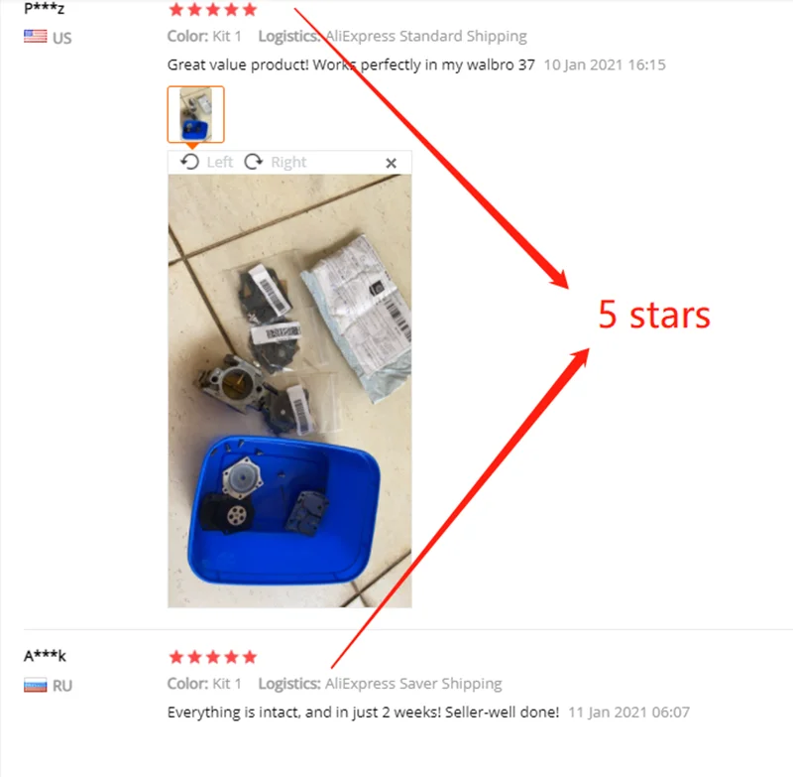Close the enlarged review photo viewer
793x777 pixels.
(x=391, y=163)
